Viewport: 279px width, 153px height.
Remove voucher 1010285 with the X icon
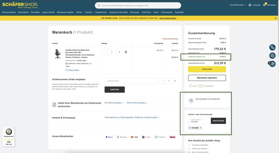(x=201, y=128)
